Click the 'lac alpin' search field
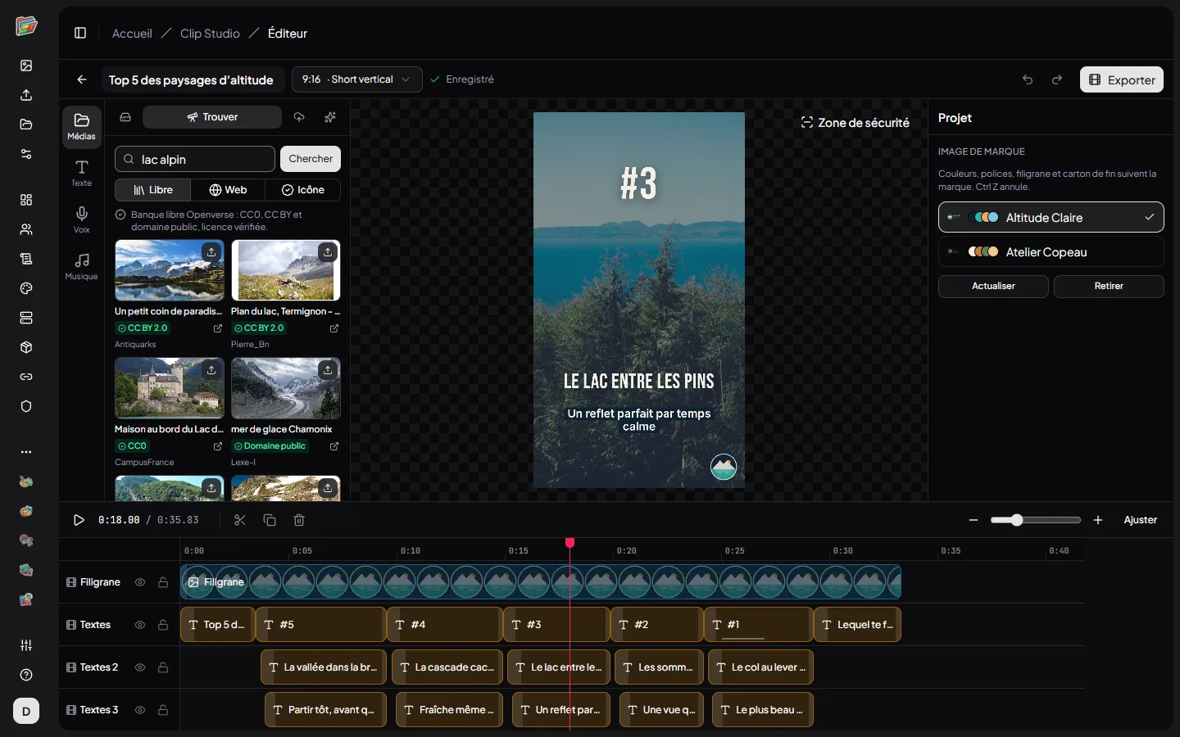This screenshot has width=1180, height=737. click(195, 159)
